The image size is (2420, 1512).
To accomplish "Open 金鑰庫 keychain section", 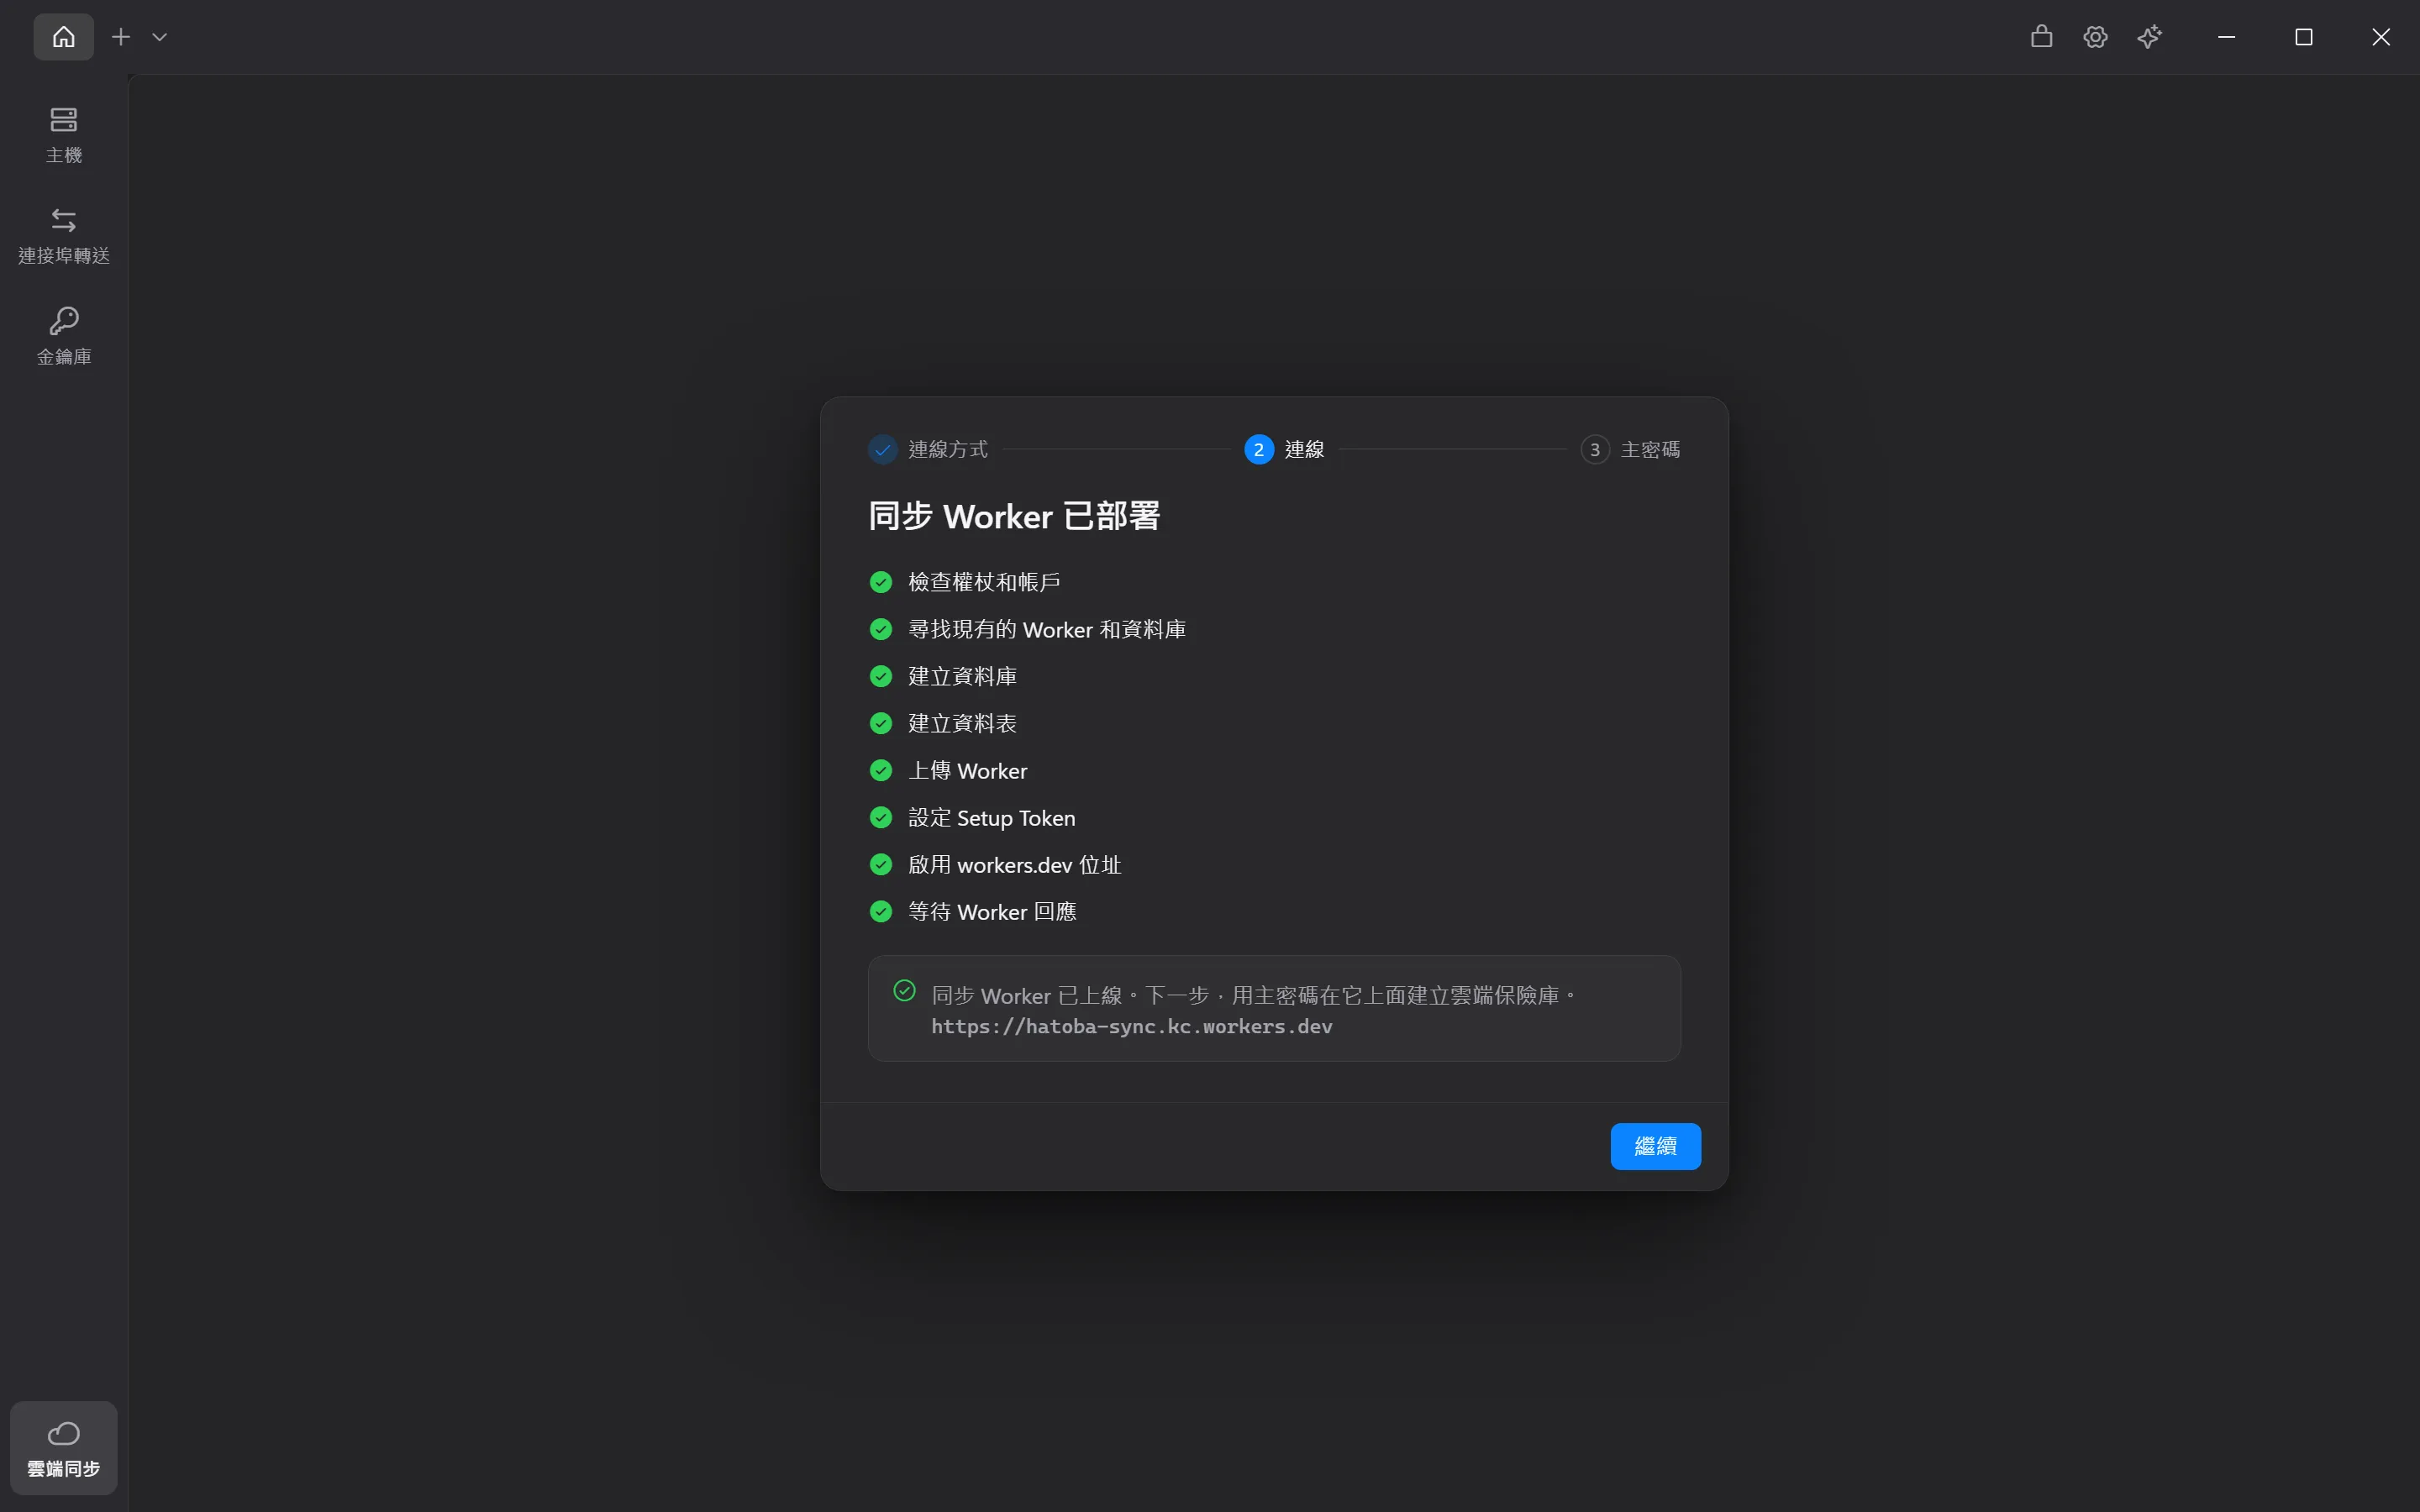I will click(x=63, y=337).
